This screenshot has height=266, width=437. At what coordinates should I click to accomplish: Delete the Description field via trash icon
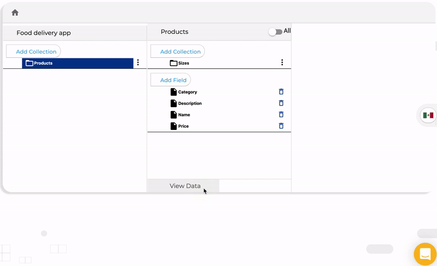pos(281,103)
